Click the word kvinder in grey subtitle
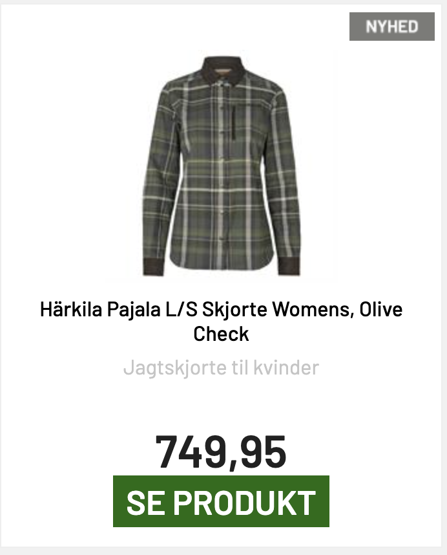 pos(286,367)
